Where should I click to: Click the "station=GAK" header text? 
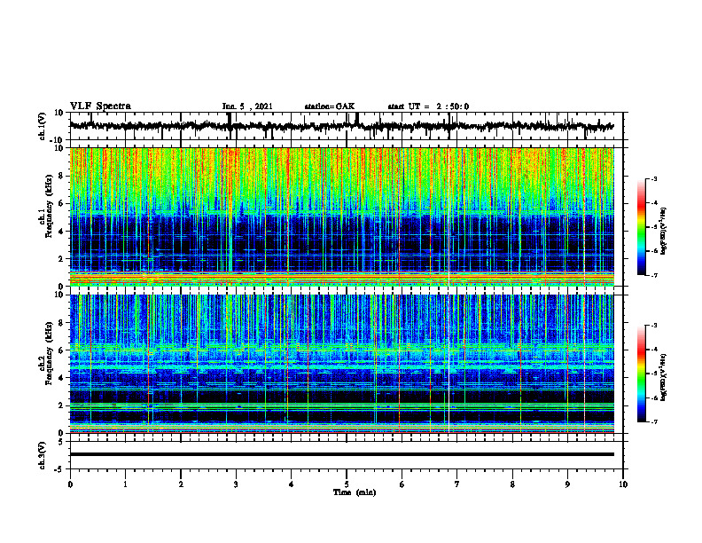[330, 106]
